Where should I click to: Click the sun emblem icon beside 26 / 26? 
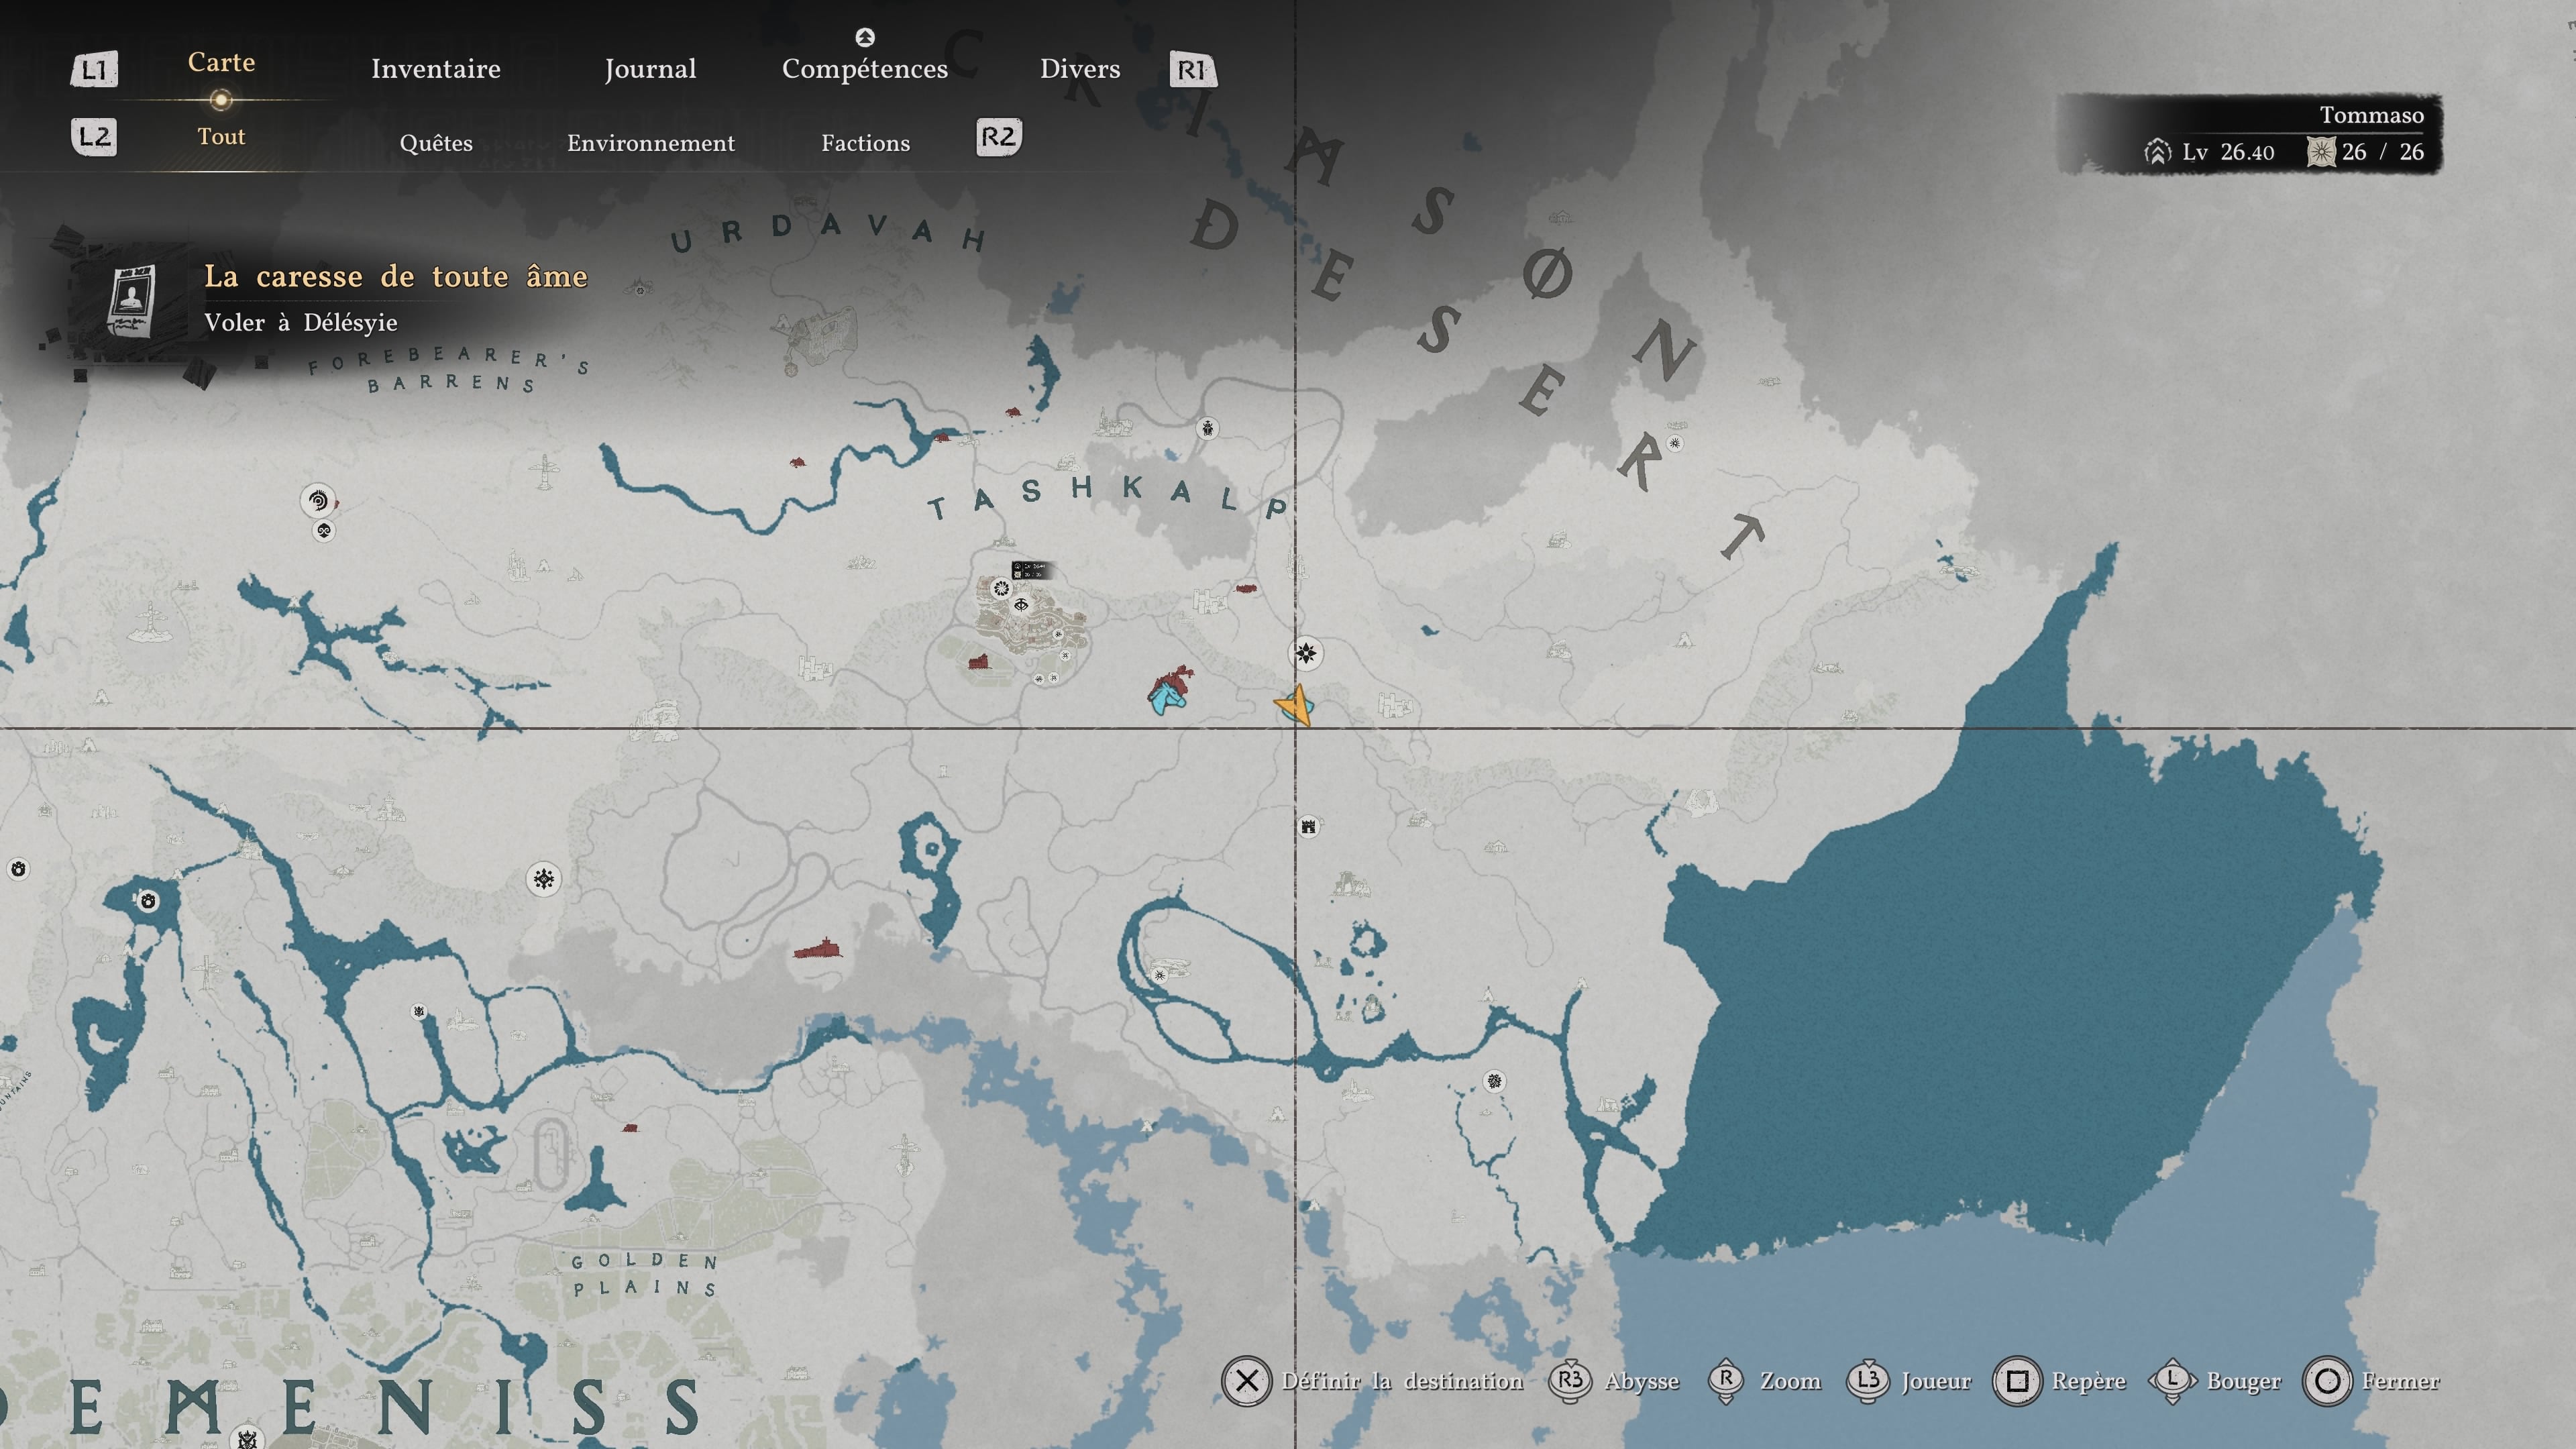click(x=2321, y=152)
